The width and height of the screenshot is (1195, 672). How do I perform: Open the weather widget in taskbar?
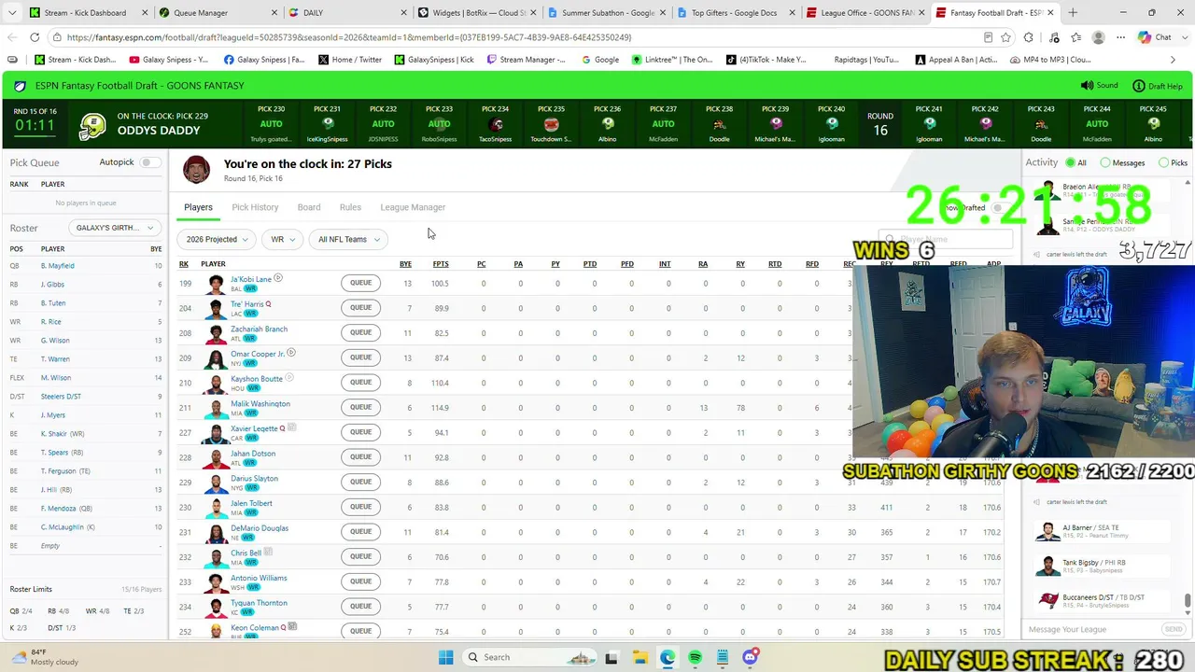47,657
